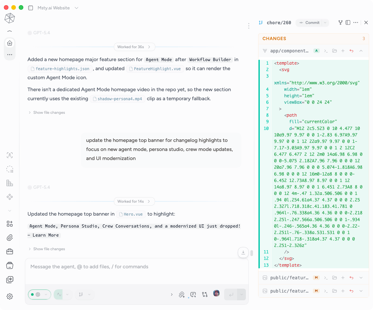Open the Commit button dropdown arrow
Screen dimensions: 373x310
pos(325,23)
